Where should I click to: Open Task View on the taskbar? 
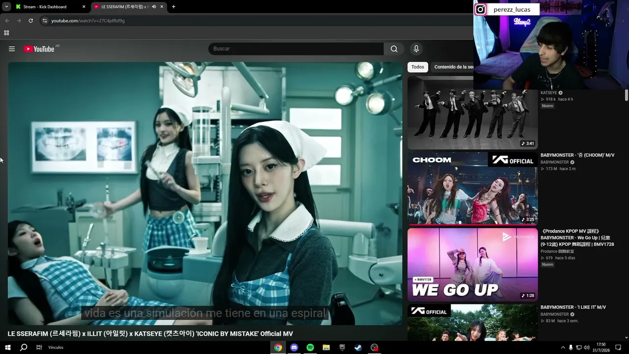(39, 348)
